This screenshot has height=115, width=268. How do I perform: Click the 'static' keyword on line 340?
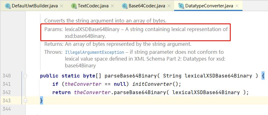(70, 76)
